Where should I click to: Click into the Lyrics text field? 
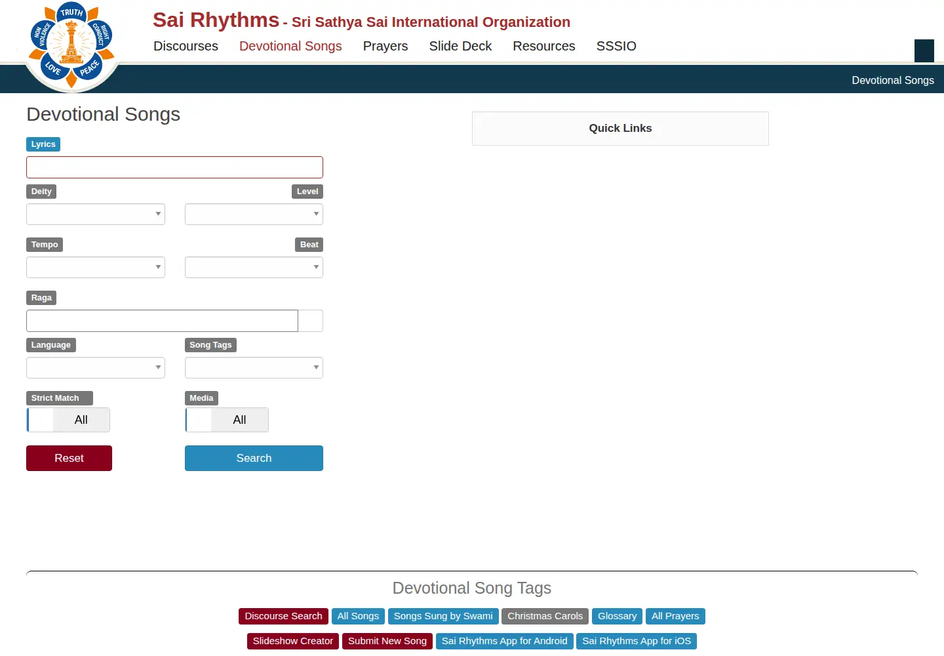tap(174, 167)
